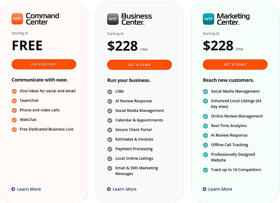Click the arrow icon beside Command Center Learn More
This screenshot has height=203, width=280.
[13, 189]
